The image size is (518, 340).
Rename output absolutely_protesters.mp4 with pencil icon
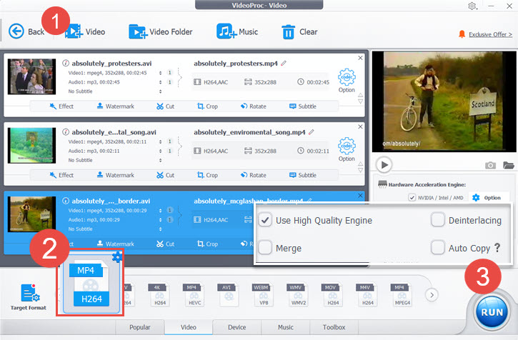pos(284,63)
